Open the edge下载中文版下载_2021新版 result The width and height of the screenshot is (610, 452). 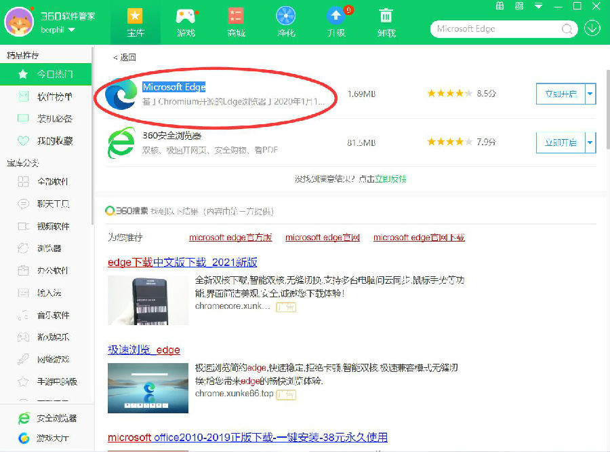pyautogui.click(x=182, y=262)
